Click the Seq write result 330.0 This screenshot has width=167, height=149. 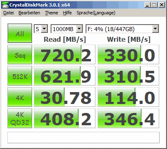point(128,54)
